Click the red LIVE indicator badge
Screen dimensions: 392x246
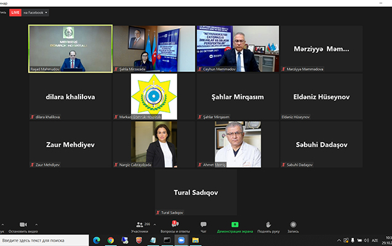pyautogui.click(x=15, y=12)
